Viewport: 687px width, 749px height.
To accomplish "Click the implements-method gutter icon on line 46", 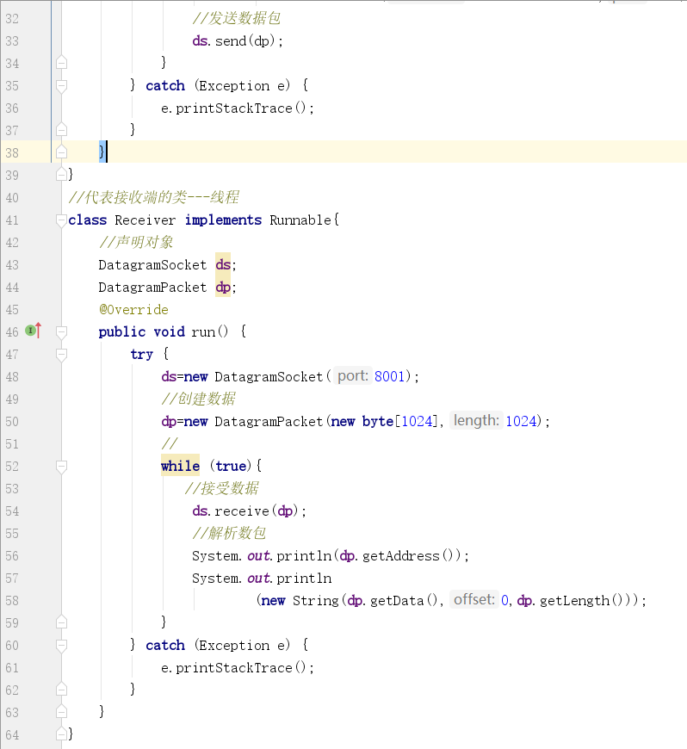I will click(x=34, y=330).
